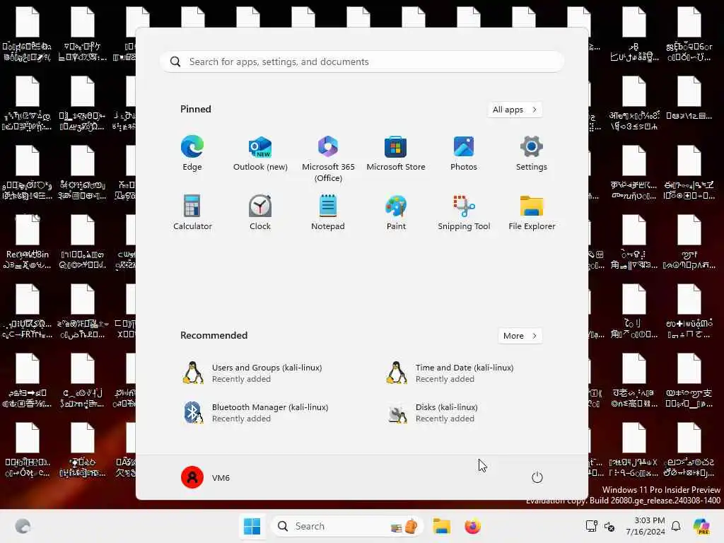Click the Windows Start button on taskbar
Image resolution: width=724 pixels, height=543 pixels.
[x=252, y=526]
